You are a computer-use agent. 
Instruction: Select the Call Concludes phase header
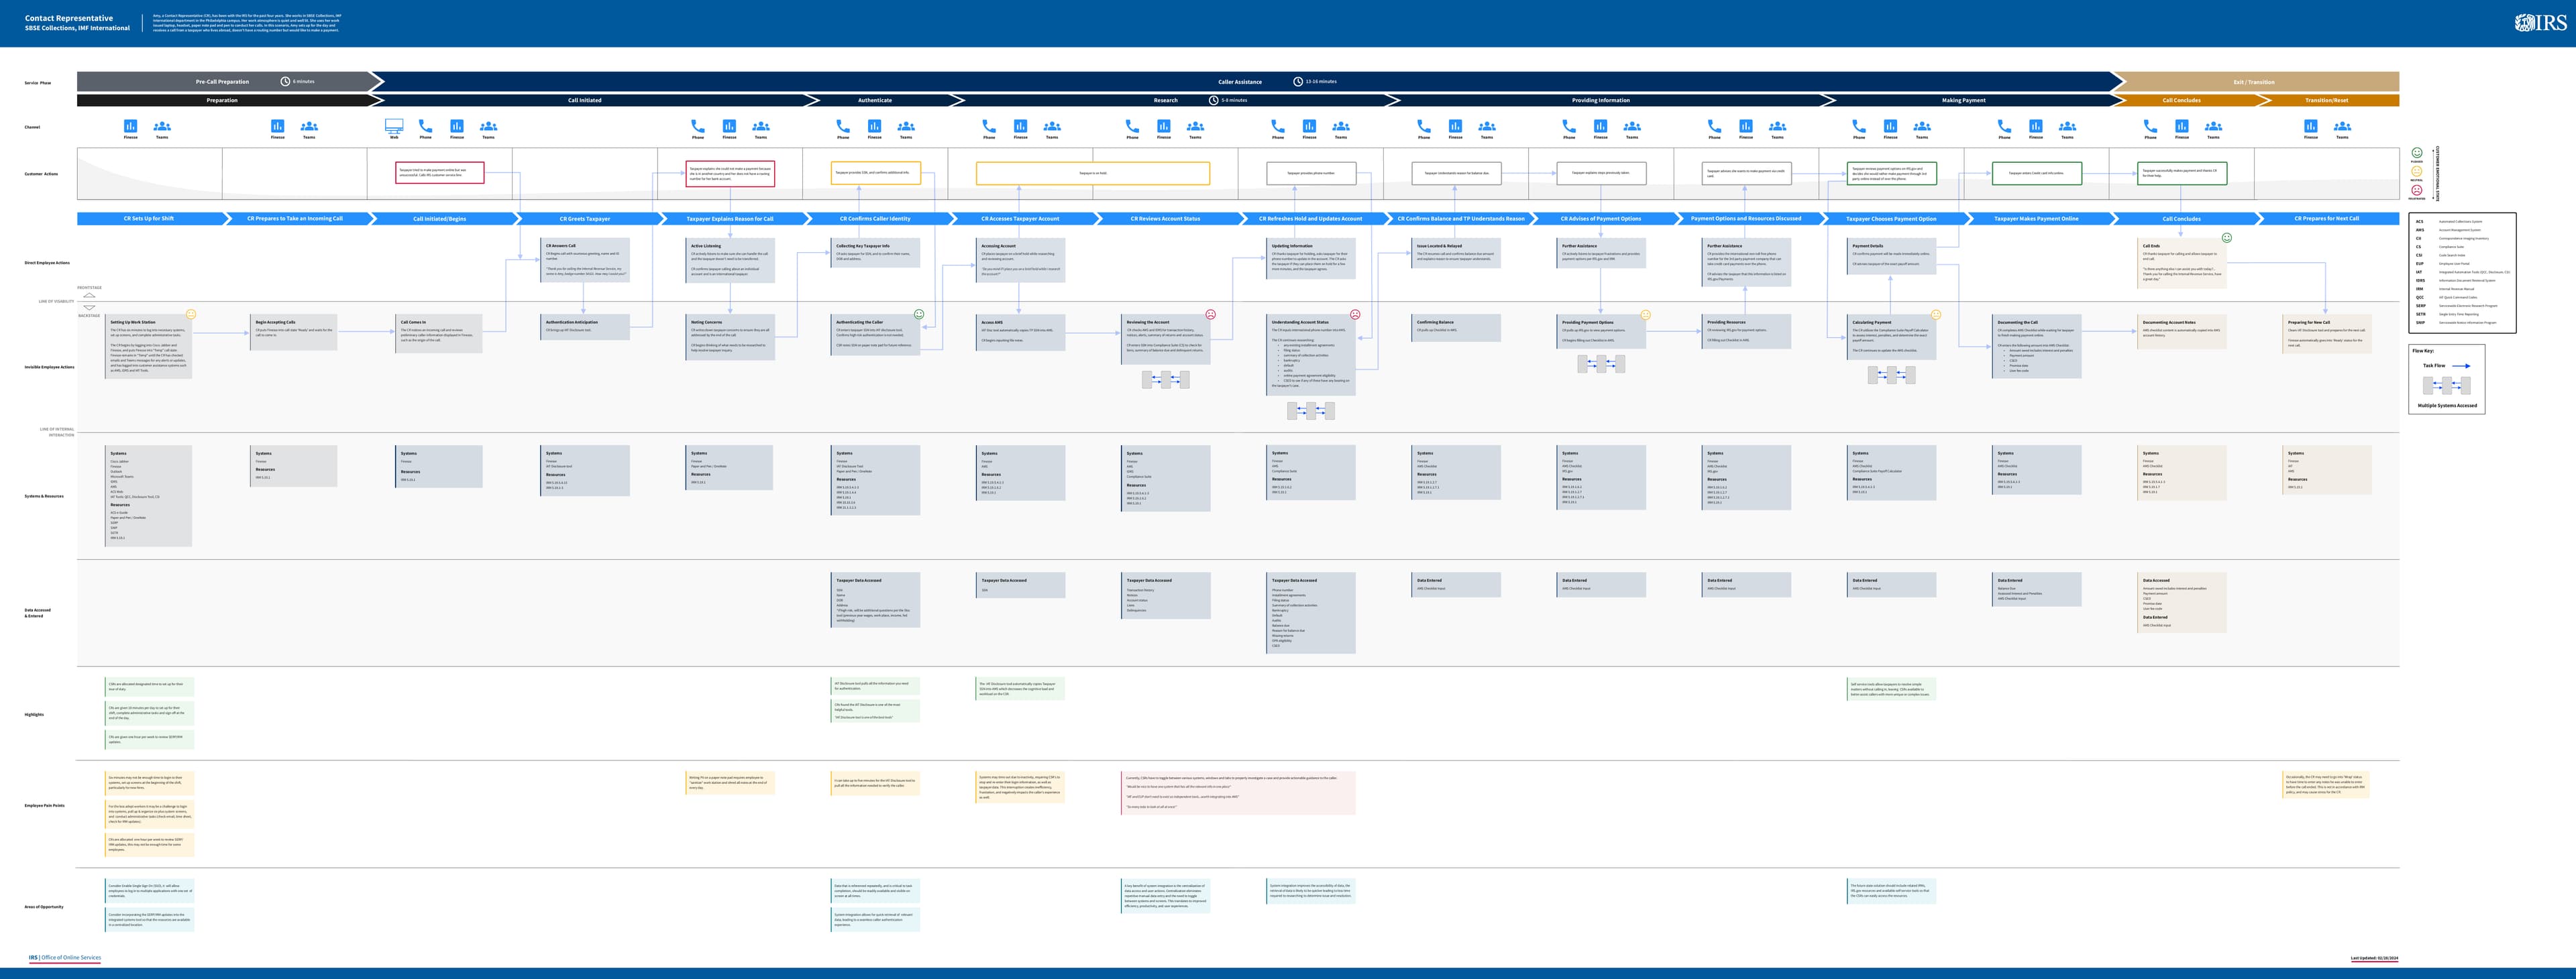(x=2182, y=100)
